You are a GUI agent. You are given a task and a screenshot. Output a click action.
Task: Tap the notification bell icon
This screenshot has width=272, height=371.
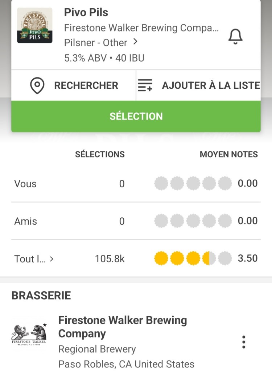[x=235, y=36]
